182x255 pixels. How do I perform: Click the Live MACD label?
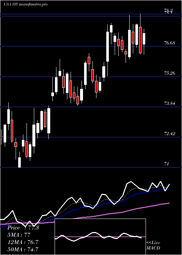153,245
